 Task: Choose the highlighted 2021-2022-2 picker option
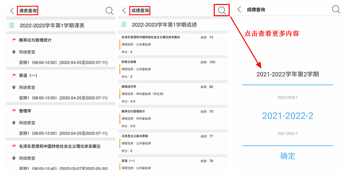point(287,116)
